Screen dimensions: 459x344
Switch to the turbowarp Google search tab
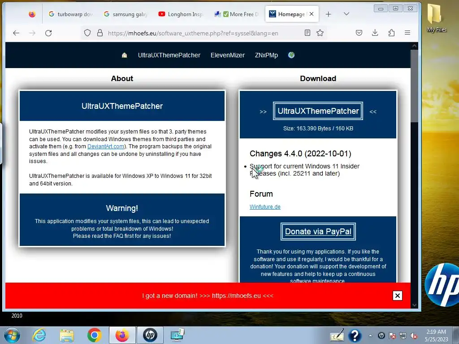click(70, 14)
